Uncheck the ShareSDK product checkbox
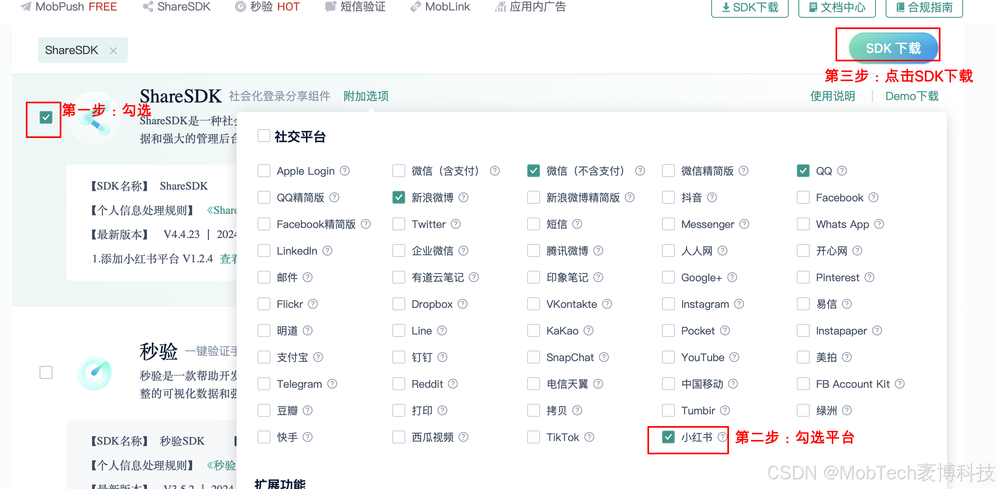Screen dimensions: 997x489 46,118
